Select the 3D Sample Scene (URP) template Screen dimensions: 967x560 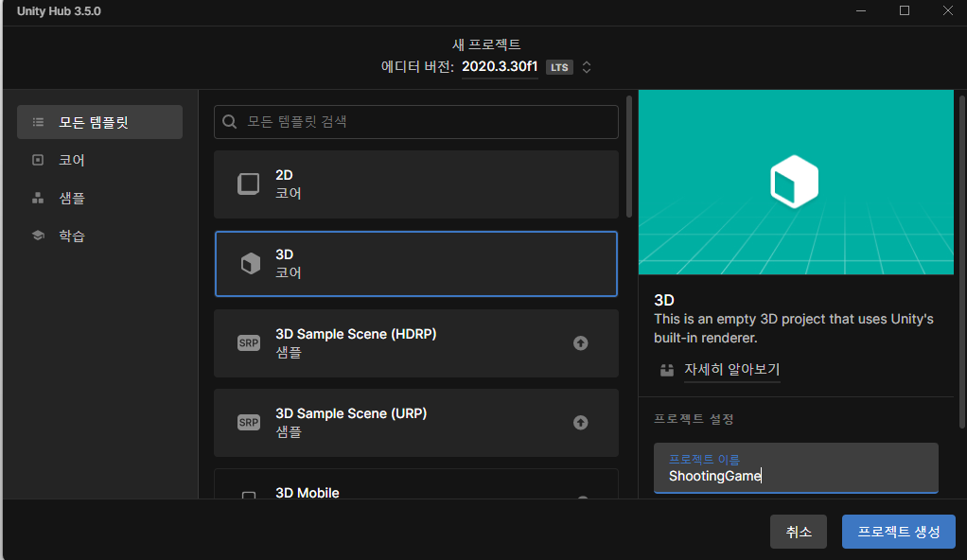[416, 423]
